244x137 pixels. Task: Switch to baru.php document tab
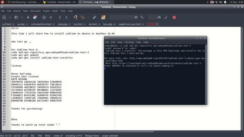tap(108, 24)
